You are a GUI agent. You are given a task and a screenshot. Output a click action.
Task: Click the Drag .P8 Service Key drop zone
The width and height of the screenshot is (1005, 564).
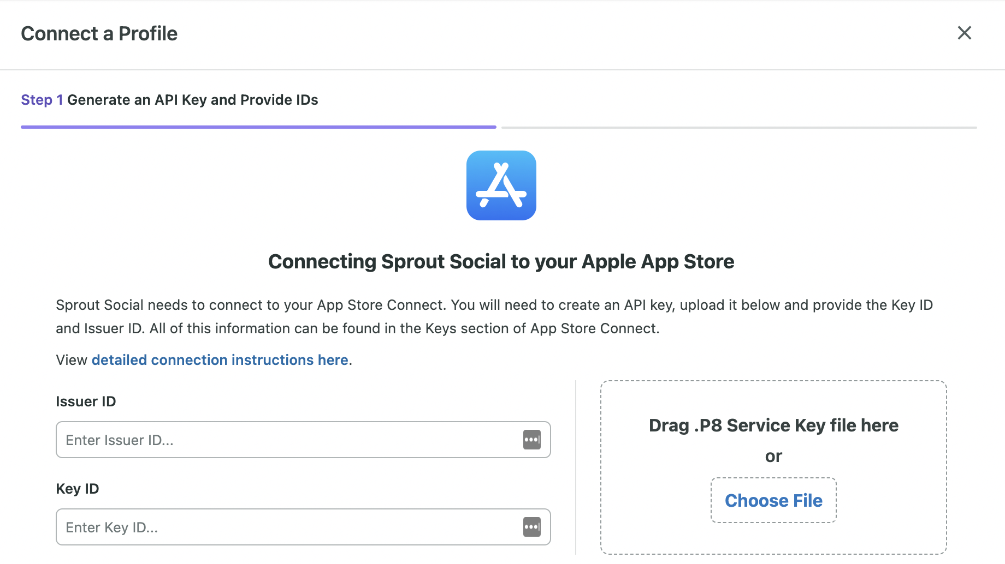click(x=773, y=467)
